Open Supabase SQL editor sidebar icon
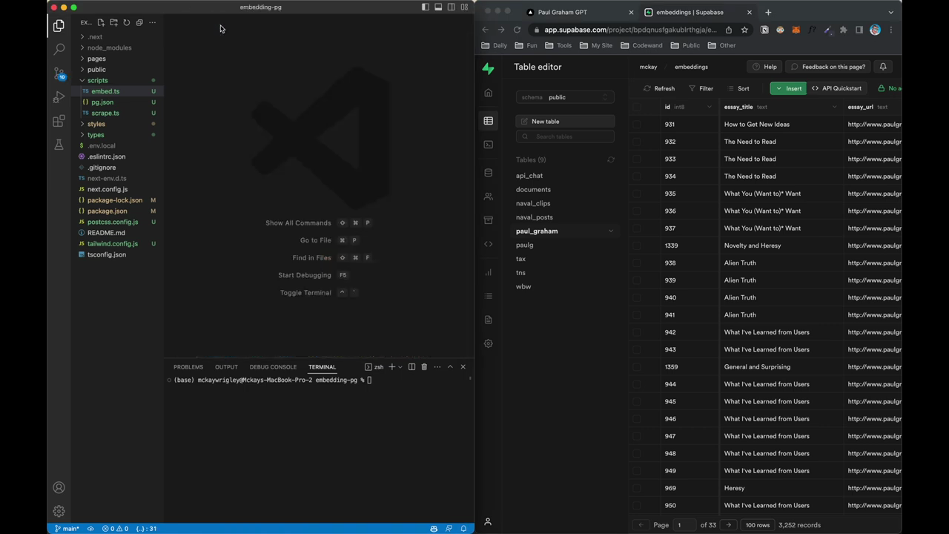The height and width of the screenshot is (534, 949). coord(488,145)
